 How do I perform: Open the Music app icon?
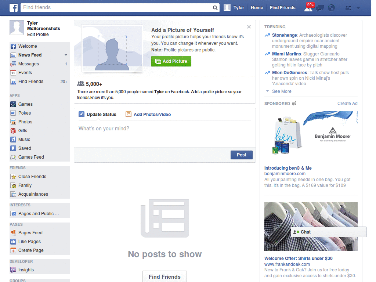click(13, 140)
